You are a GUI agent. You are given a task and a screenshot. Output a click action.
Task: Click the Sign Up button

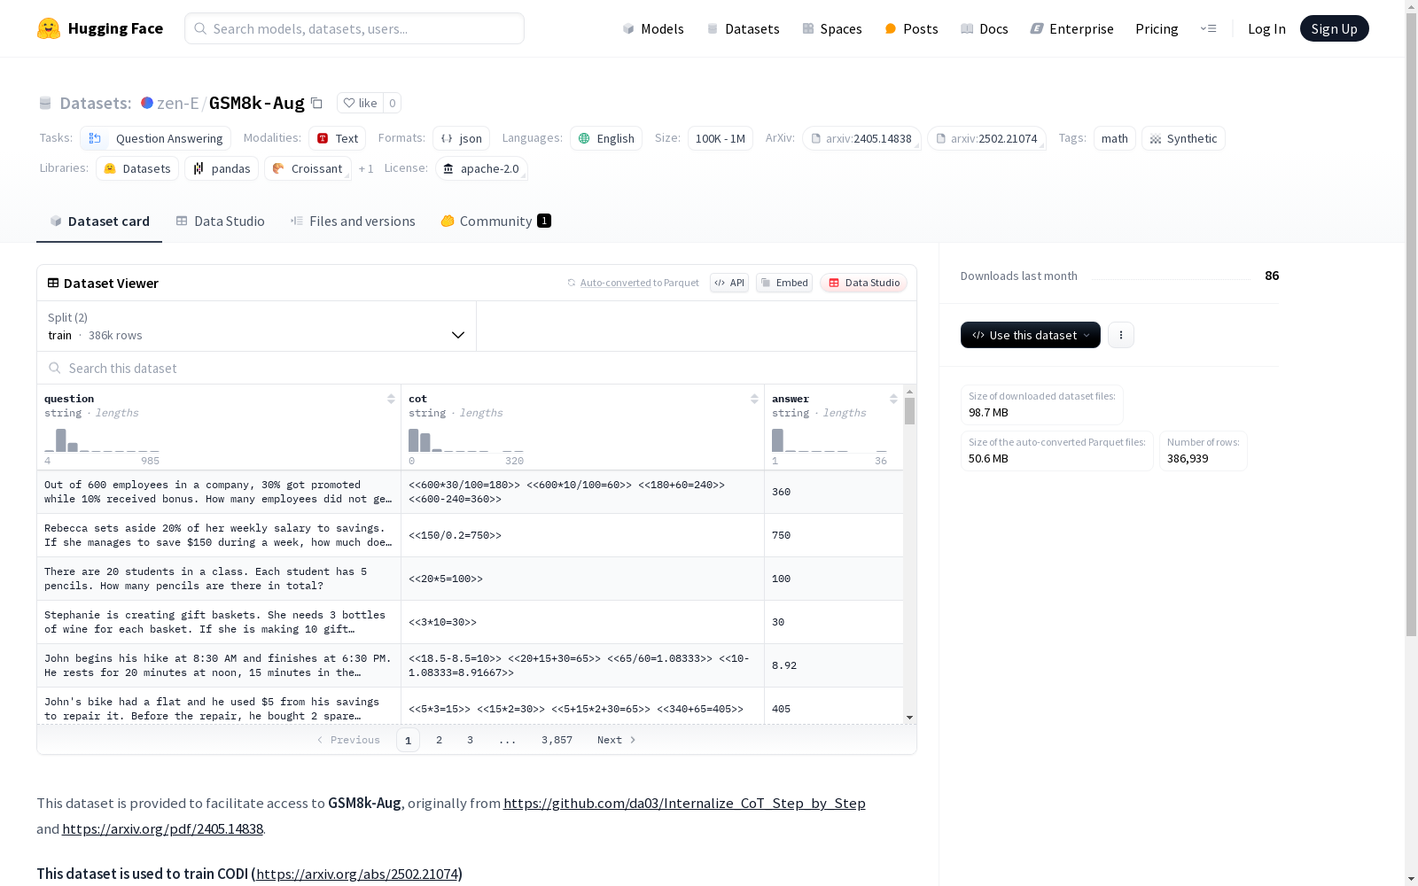pyautogui.click(x=1334, y=28)
